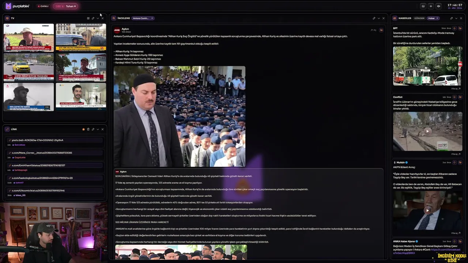Close the LİNK panel
Viewport: 468px width, 263px height.
click(102, 129)
